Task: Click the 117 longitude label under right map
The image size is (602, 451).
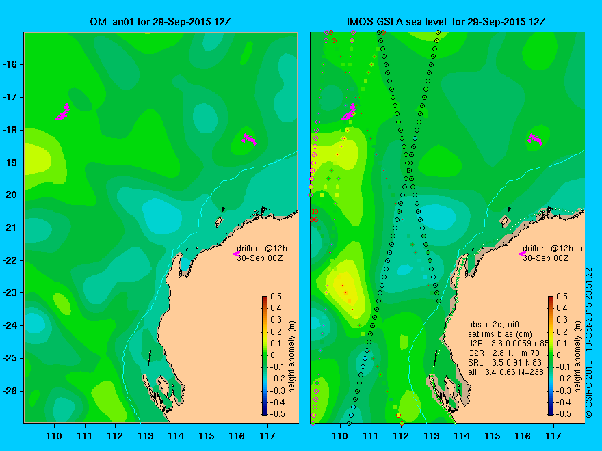Action: coord(553,436)
